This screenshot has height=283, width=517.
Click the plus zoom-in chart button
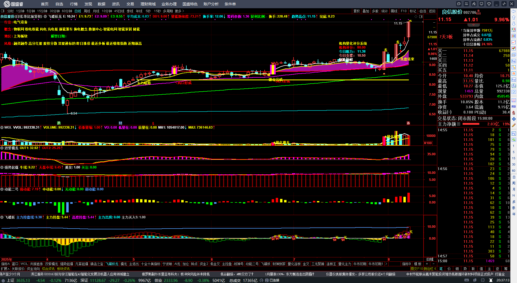[427, 264]
